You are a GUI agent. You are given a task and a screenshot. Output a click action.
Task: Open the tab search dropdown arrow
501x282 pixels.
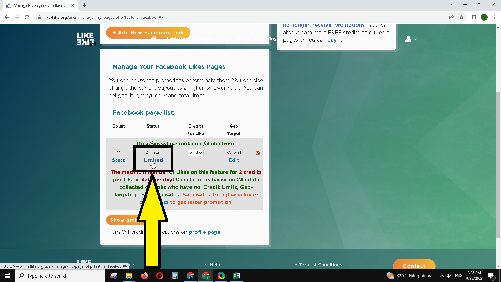[451, 4]
